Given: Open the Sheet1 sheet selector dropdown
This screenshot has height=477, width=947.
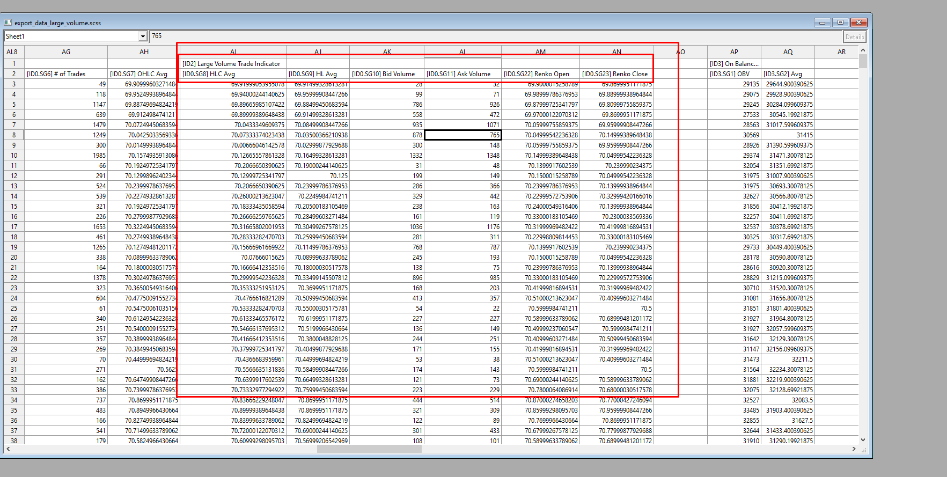Looking at the screenshot, I should [x=143, y=36].
